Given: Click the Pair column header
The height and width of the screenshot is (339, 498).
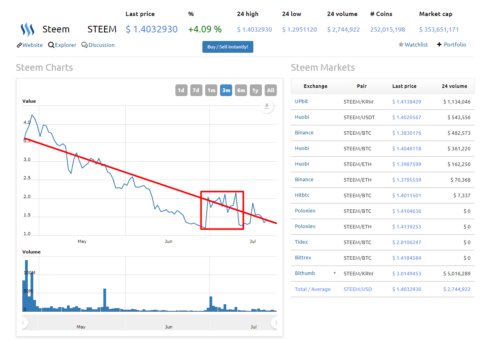Looking at the screenshot, I should 362,86.
